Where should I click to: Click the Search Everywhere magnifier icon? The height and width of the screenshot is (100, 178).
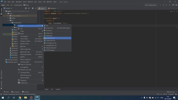click(176, 5)
